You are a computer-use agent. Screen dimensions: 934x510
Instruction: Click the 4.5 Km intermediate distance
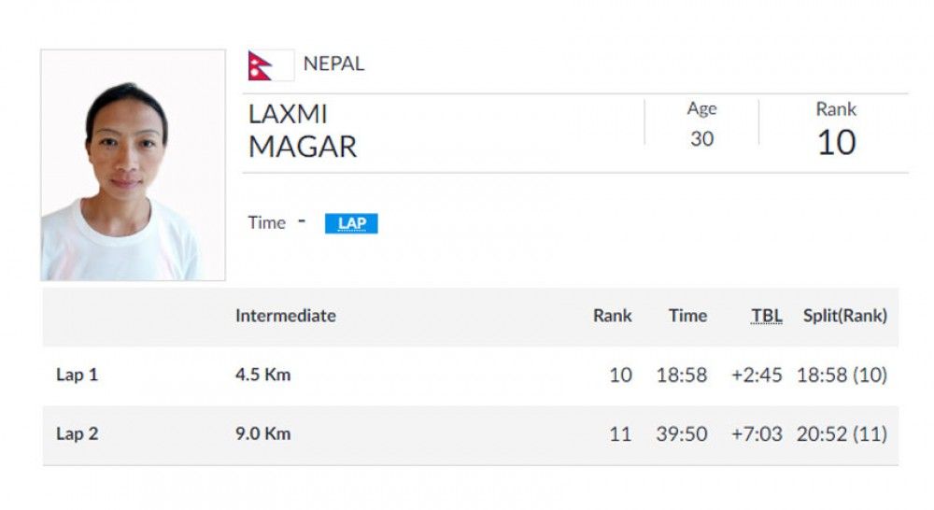(262, 375)
